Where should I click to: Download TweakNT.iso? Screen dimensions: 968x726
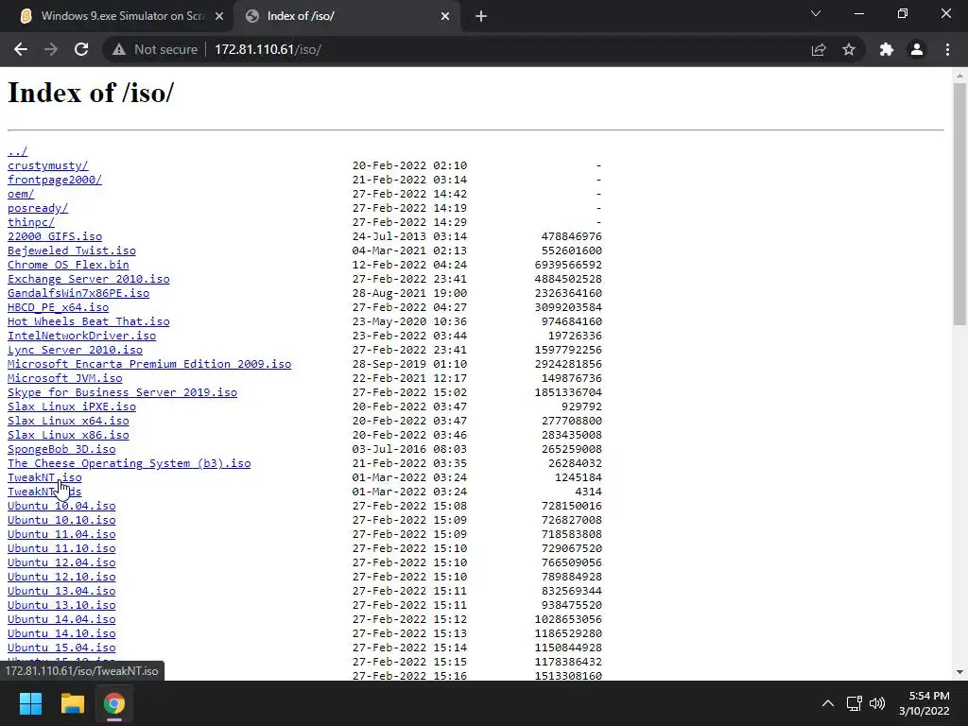click(44, 477)
